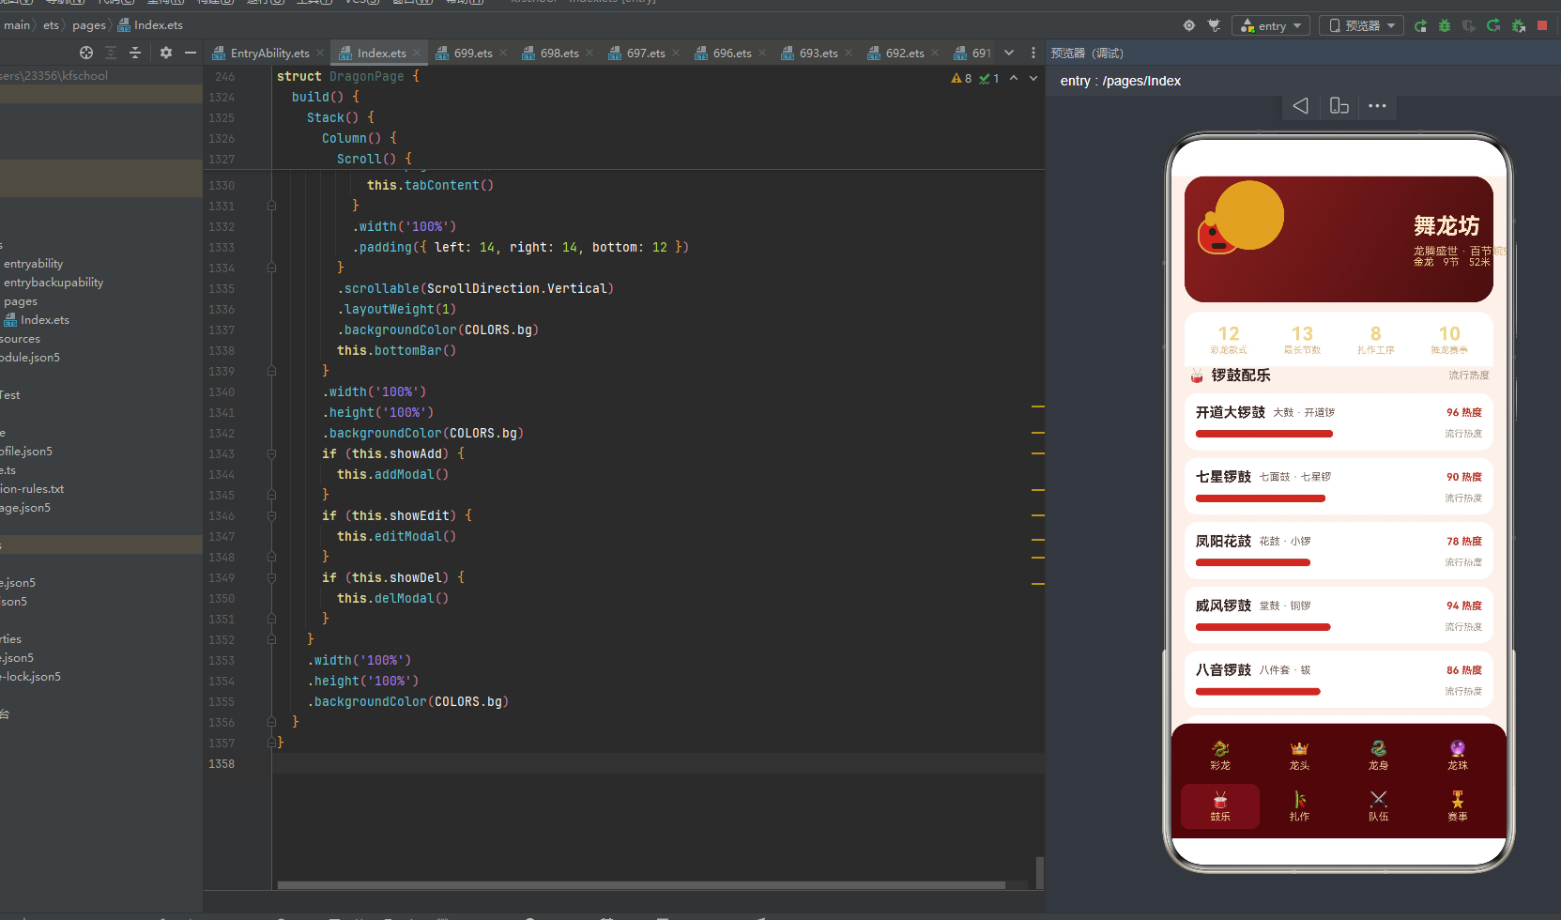Open the 预览器 device dropdown
This screenshot has width=1561, height=920.
click(x=1361, y=25)
